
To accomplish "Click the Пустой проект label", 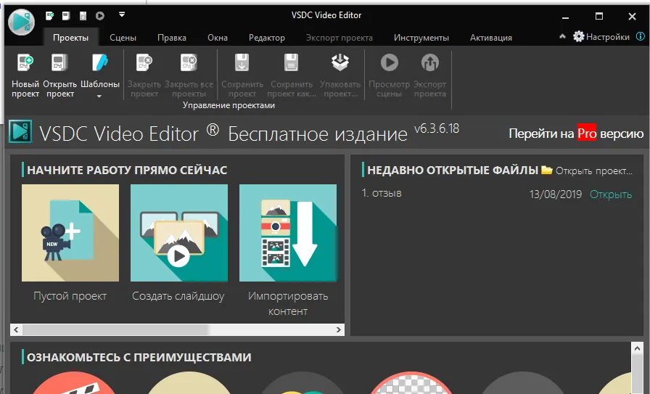I will 70,296.
